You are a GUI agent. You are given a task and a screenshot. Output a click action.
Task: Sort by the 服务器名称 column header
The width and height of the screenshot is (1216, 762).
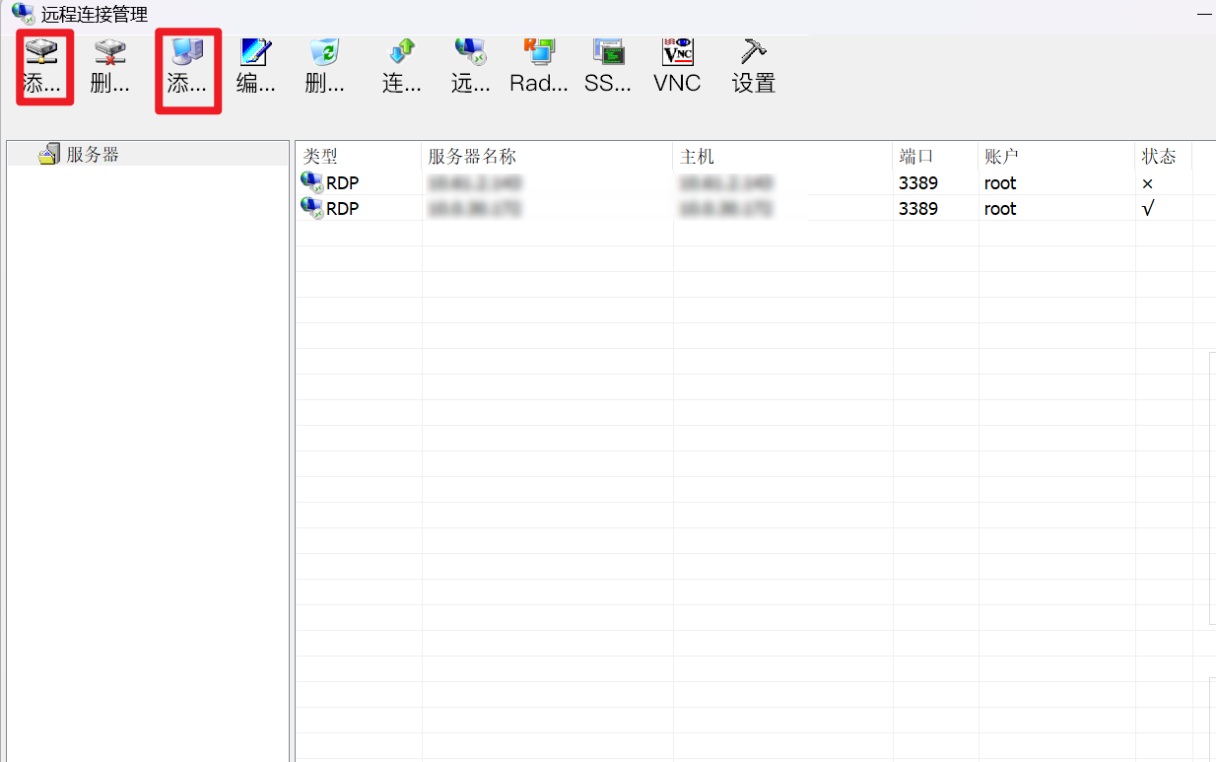tap(472, 157)
